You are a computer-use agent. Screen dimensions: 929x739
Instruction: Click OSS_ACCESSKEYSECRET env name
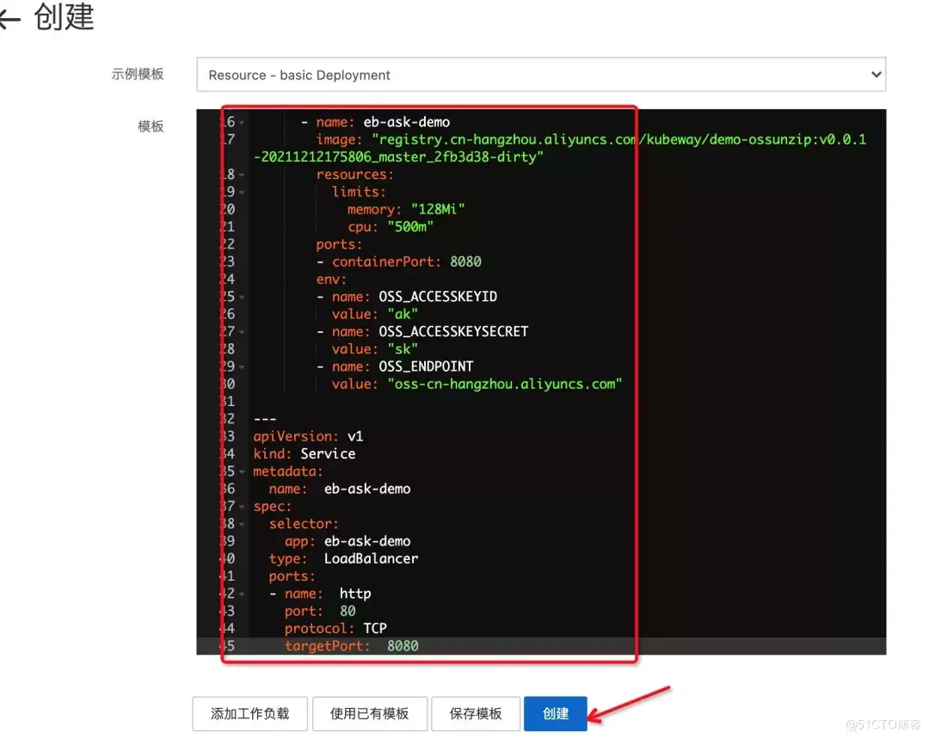pos(453,331)
